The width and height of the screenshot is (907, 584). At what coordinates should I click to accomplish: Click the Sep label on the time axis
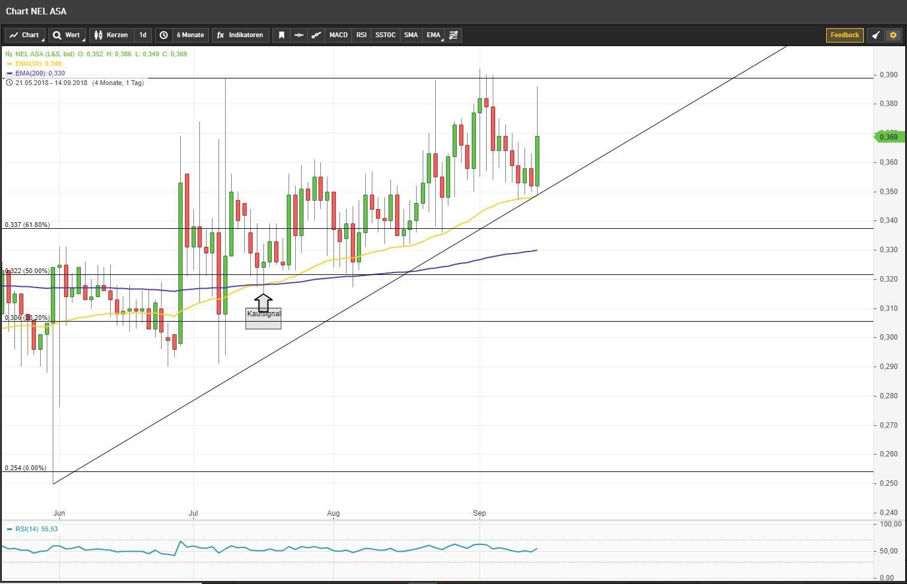[480, 513]
